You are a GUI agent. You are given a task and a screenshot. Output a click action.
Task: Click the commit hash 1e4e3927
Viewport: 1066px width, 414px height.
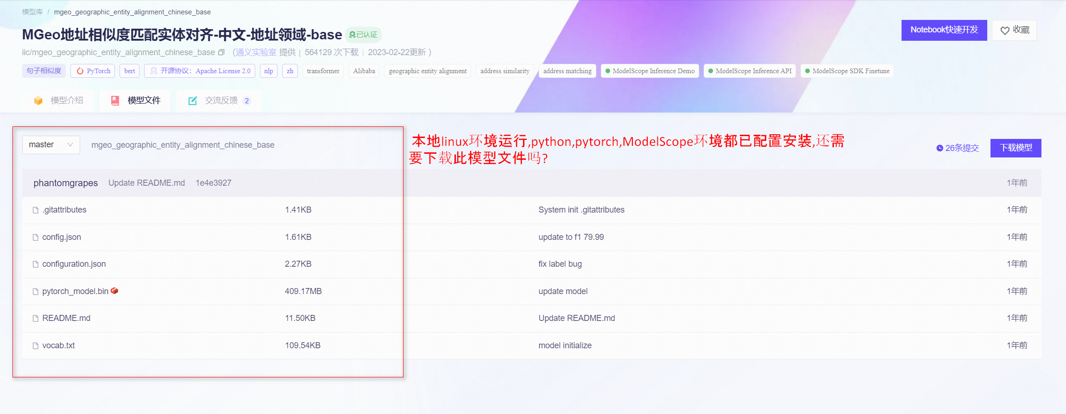[214, 183]
